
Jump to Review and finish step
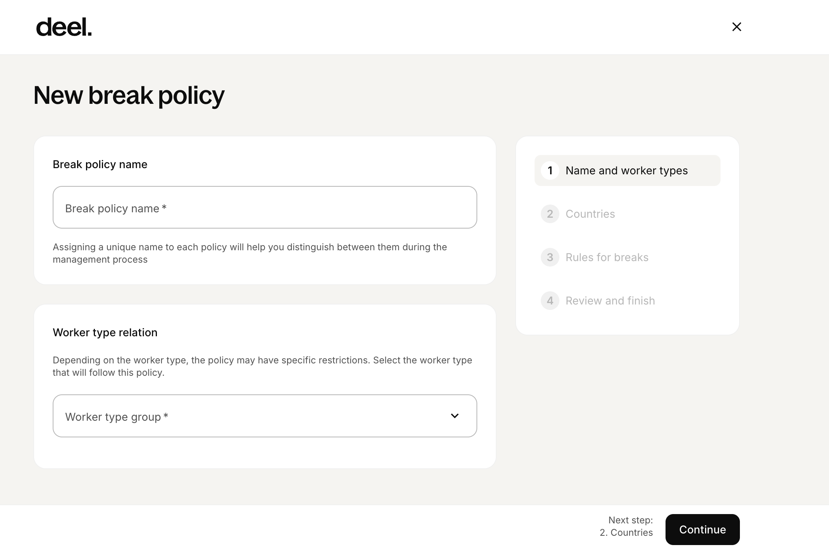(610, 301)
